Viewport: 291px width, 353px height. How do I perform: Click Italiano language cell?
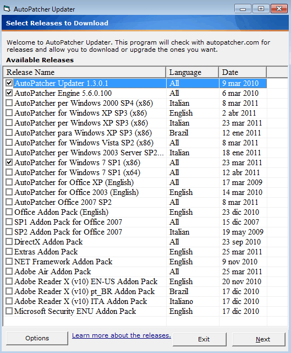[181, 301]
